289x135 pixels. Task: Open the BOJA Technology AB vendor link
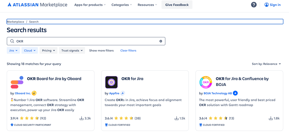coord(218,93)
